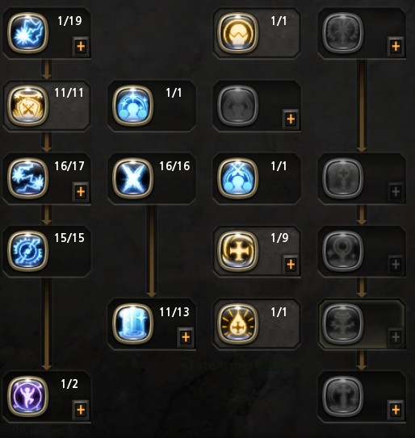Add a point to the 1/2 purple skill
Image resolution: width=415 pixels, height=438 pixels.
point(81,410)
